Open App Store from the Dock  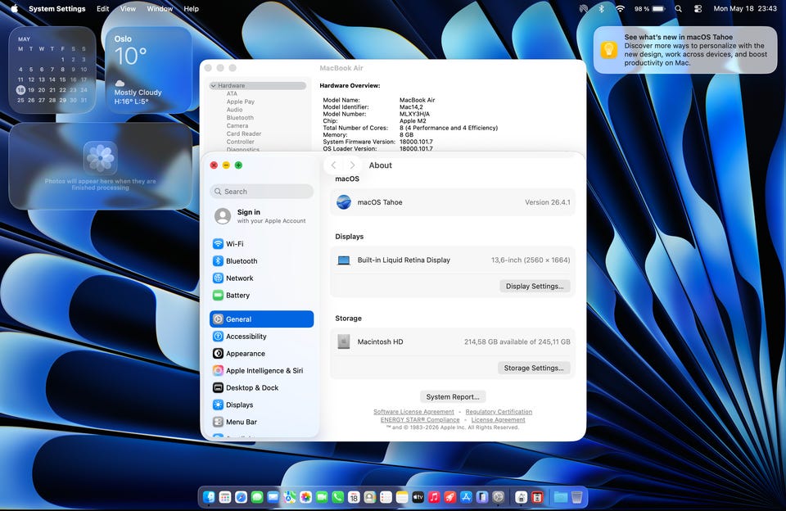[x=466, y=497]
